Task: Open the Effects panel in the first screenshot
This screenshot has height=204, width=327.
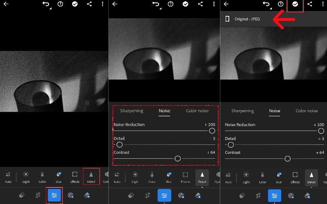Action: (x=75, y=177)
